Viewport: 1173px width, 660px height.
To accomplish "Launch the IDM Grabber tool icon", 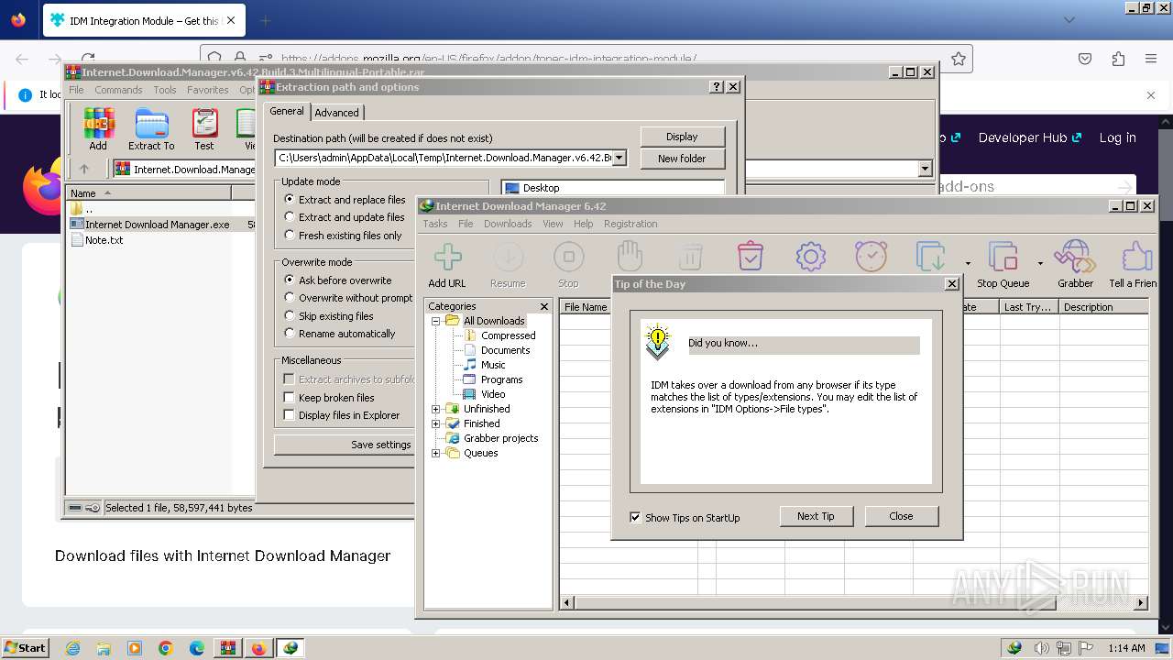I will point(1075,258).
